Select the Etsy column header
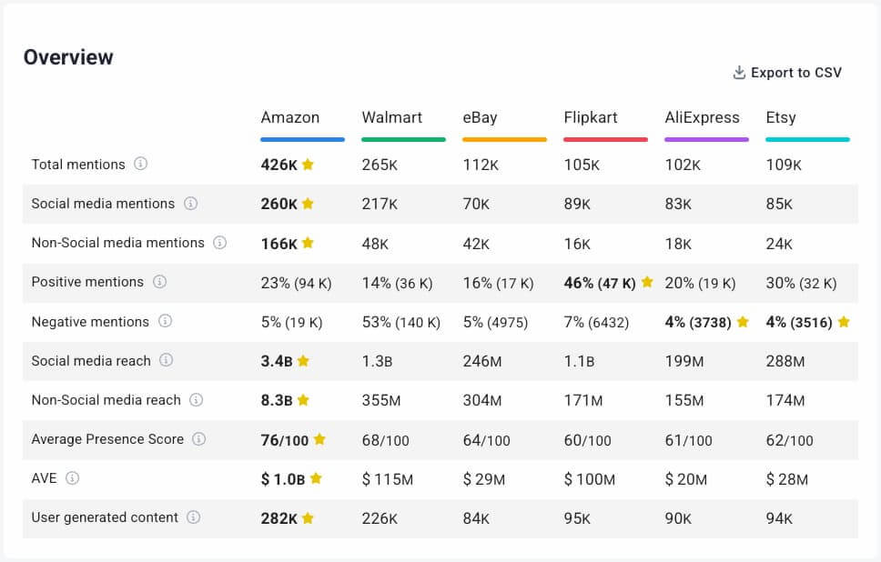 pos(781,117)
